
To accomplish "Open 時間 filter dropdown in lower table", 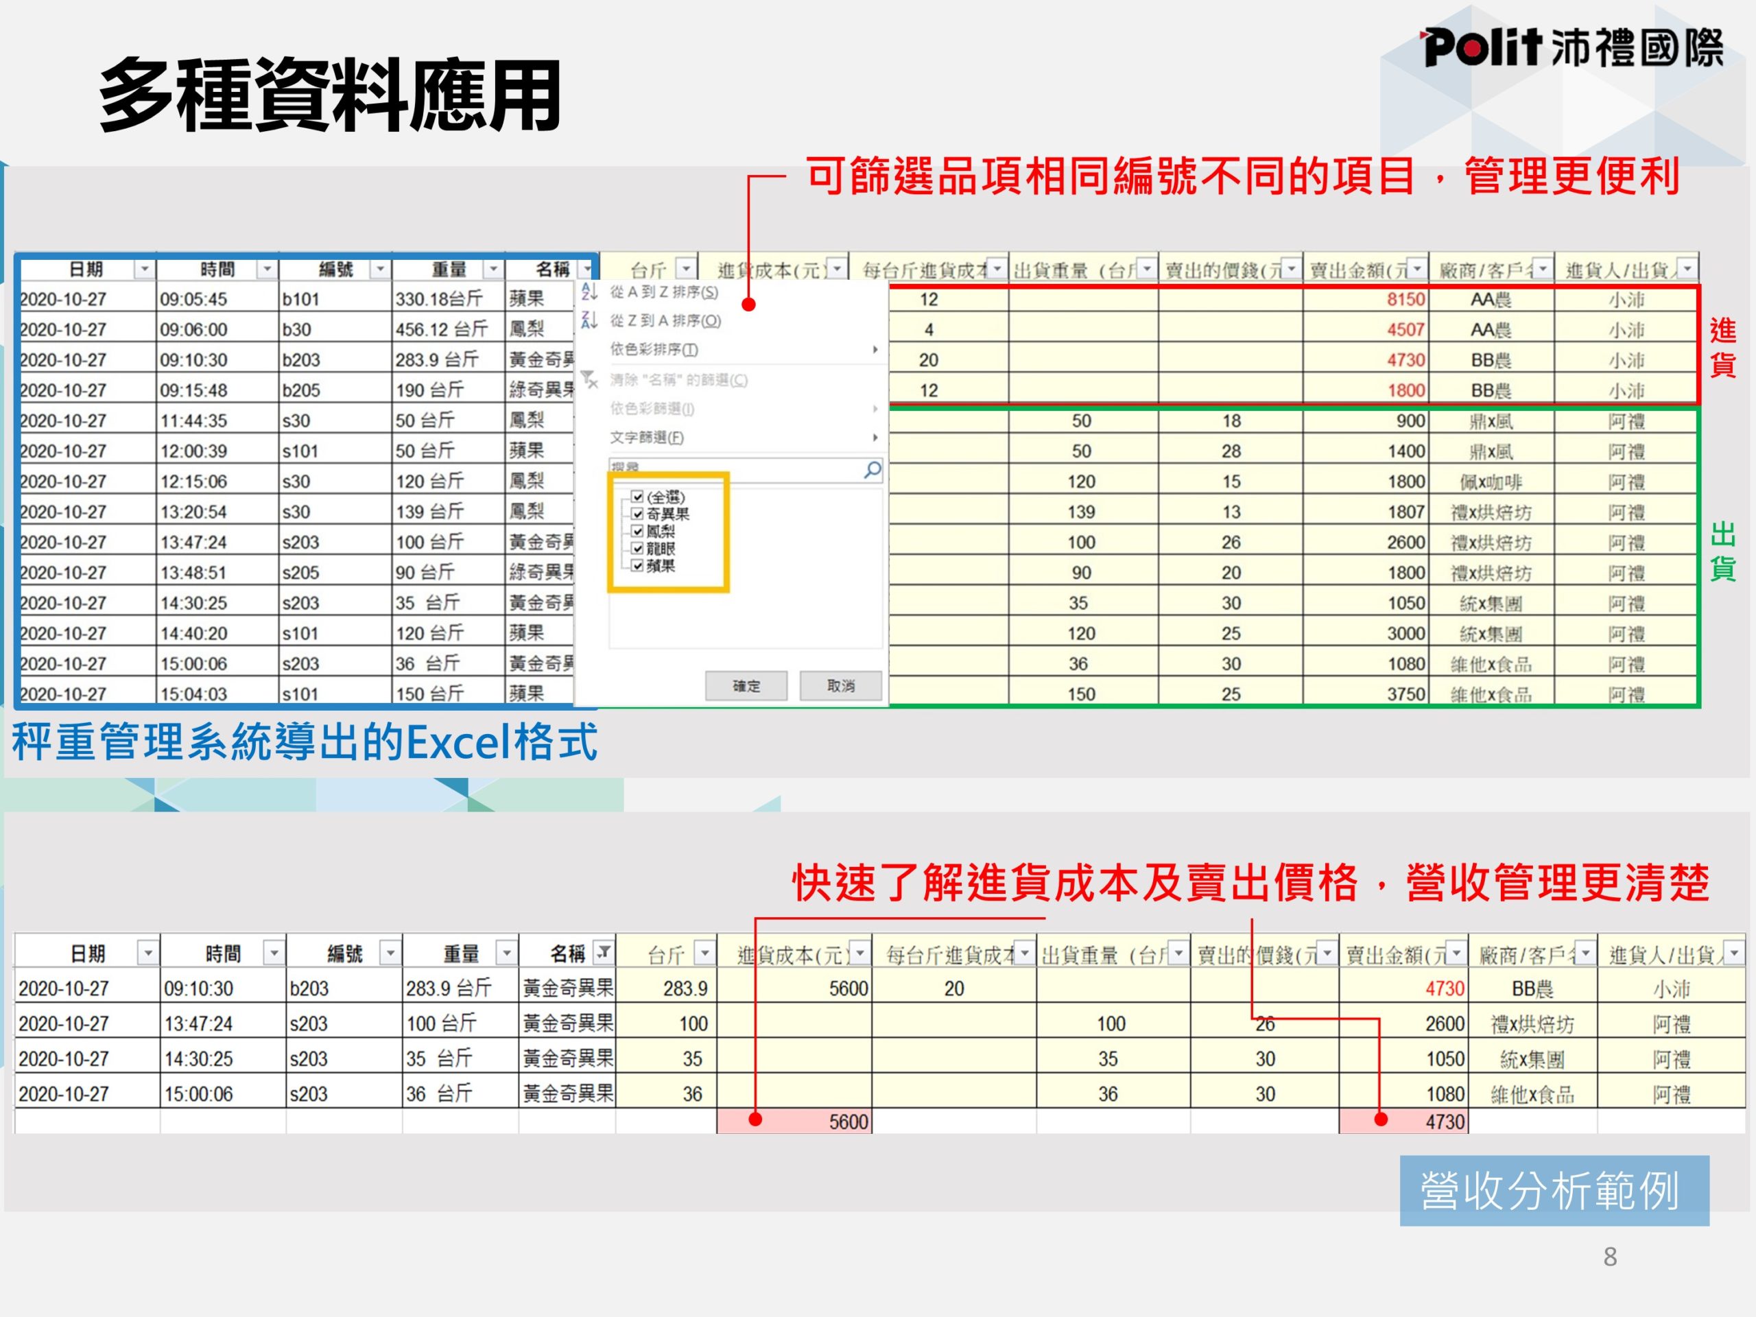I will coord(274,952).
